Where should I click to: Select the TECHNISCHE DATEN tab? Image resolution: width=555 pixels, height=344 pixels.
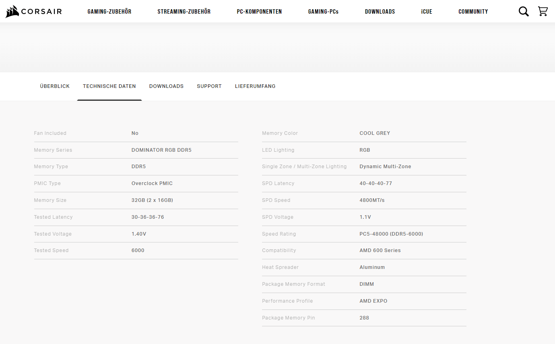(109, 86)
